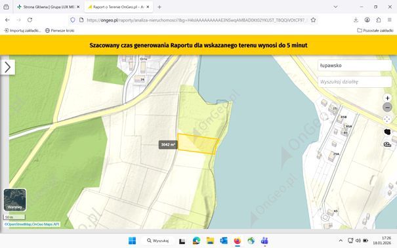Open volume control in system tray

coord(358,240)
